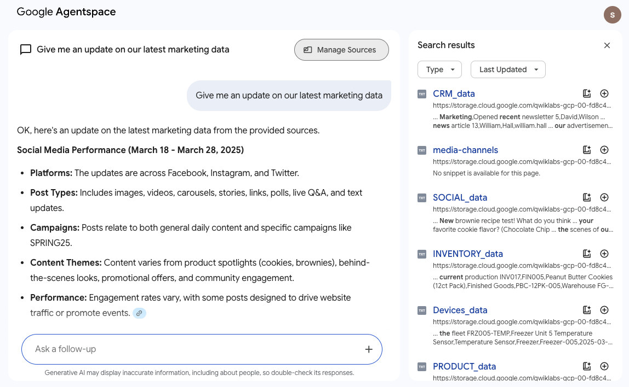Open the CRM_data search result link
The height and width of the screenshot is (387, 629).
(454, 93)
